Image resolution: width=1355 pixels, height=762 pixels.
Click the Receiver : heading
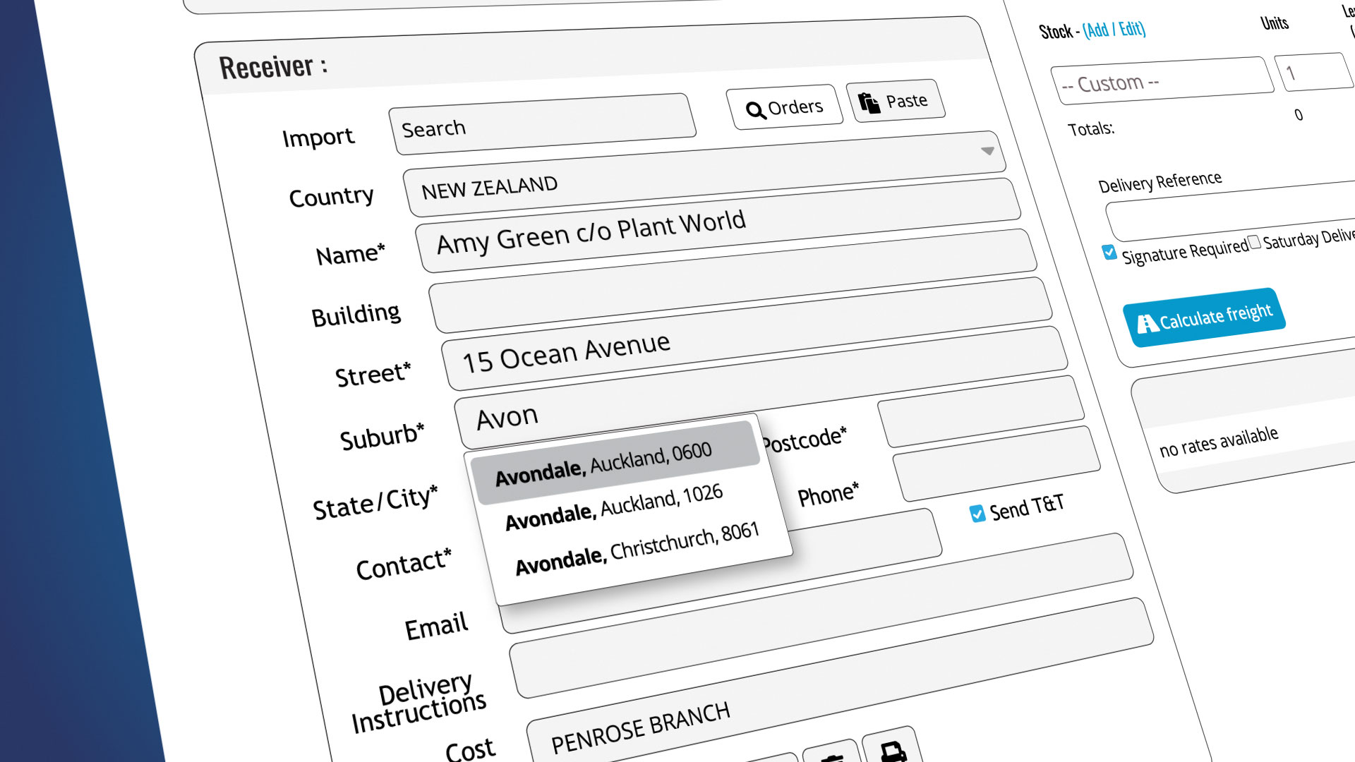tap(273, 67)
